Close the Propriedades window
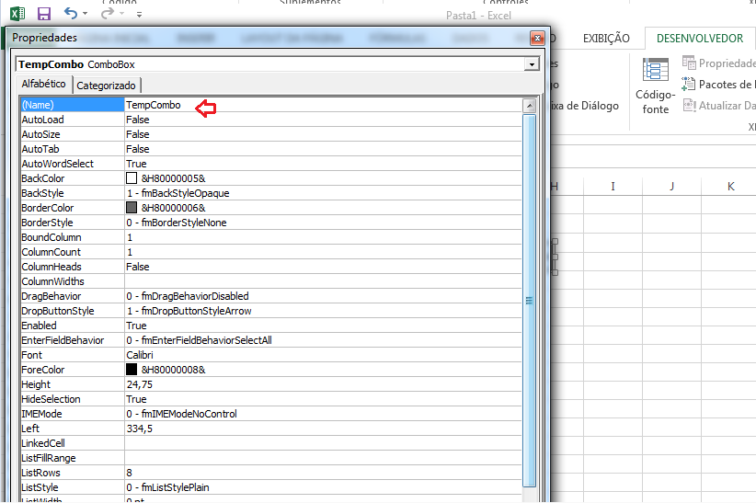The image size is (756, 503). 537,38
